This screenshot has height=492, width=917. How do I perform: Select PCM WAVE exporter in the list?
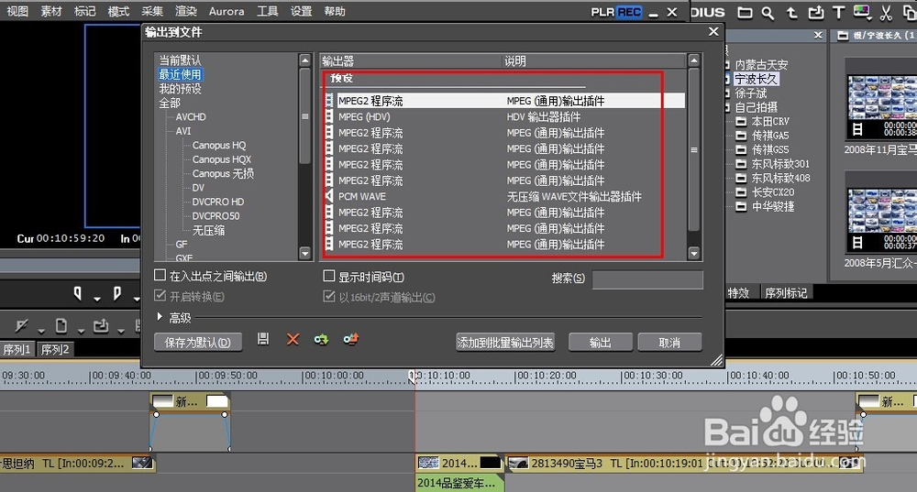(361, 196)
